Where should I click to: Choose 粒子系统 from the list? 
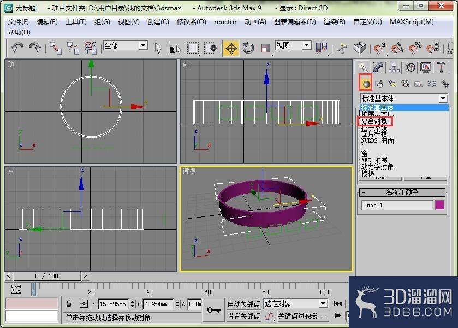[x=374, y=128]
